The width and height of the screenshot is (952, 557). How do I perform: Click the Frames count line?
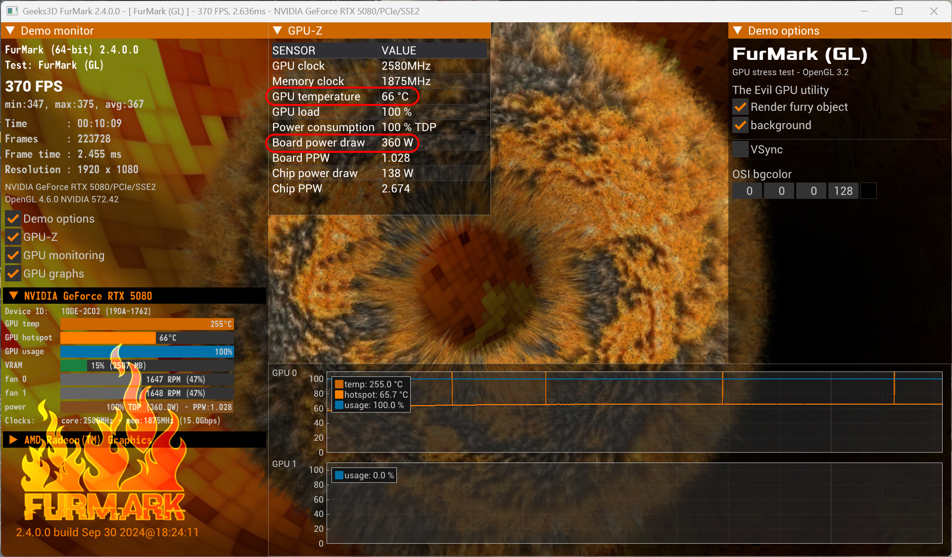pos(58,139)
